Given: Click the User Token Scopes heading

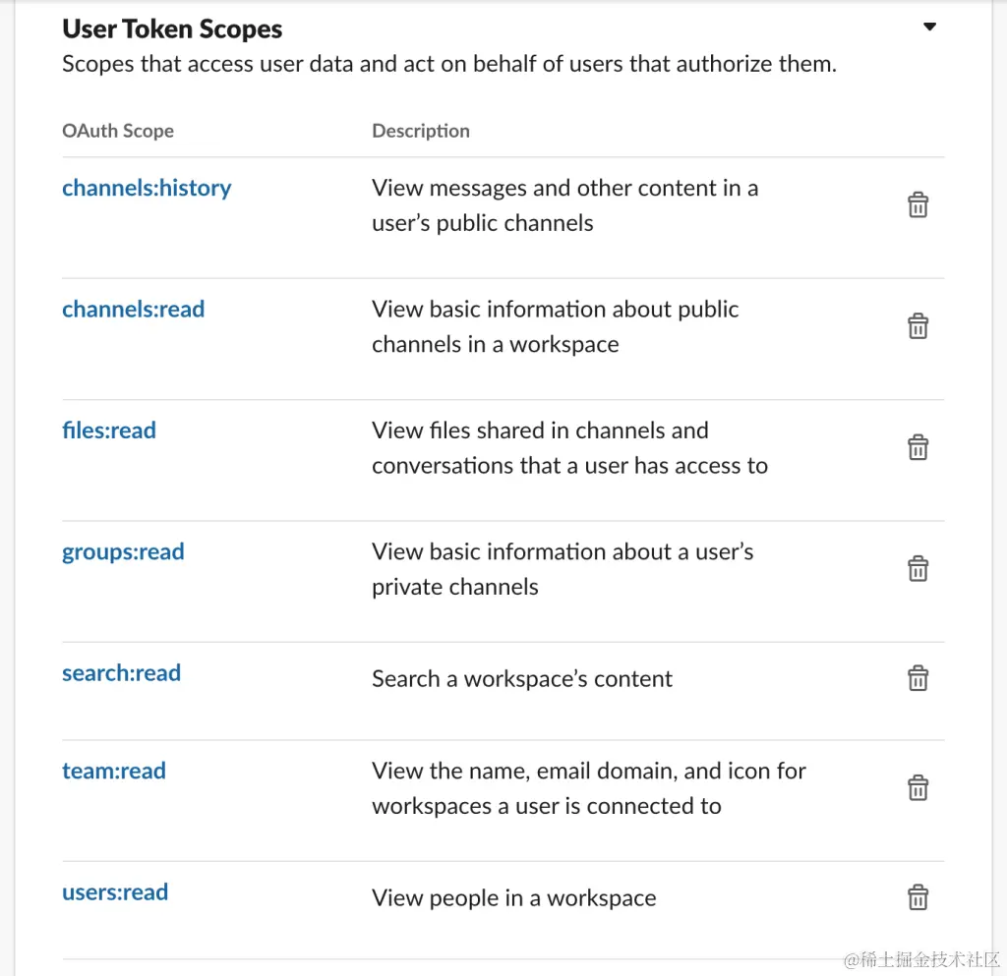Looking at the screenshot, I should pyautogui.click(x=172, y=29).
